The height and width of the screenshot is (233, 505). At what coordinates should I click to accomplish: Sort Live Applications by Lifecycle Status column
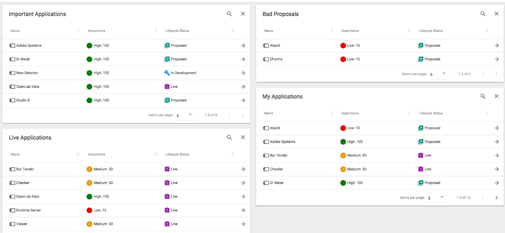point(233,155)
